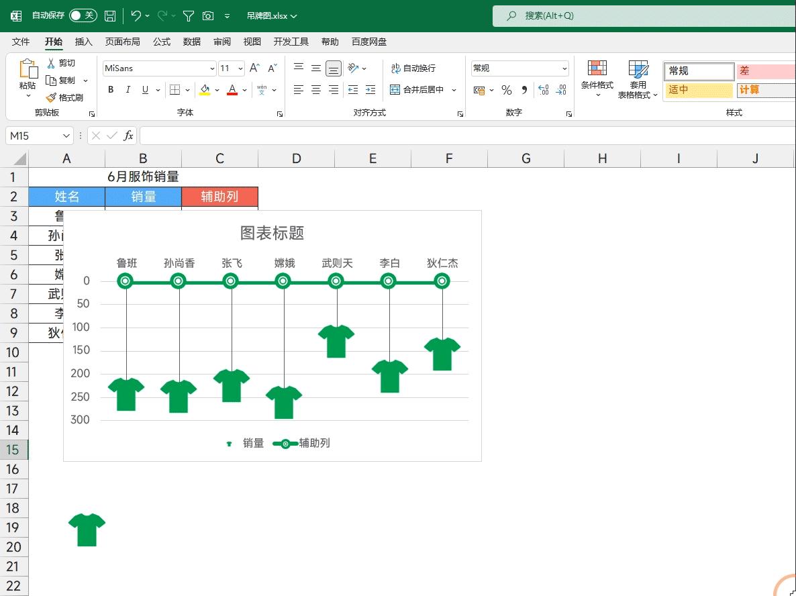Screen dimensions: 796x596
Task: Switch to the 数据 ribbon tab
Action: [x=191, y=42]
